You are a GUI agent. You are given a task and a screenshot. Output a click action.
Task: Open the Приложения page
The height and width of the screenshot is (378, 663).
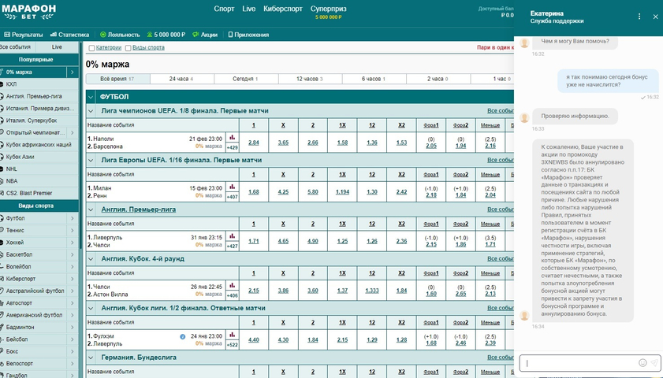tap(248, 35)
